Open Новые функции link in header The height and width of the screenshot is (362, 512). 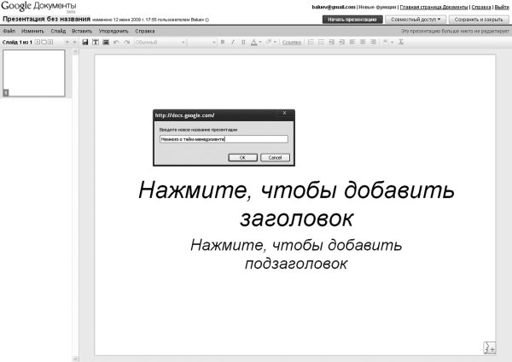(377, 7)
